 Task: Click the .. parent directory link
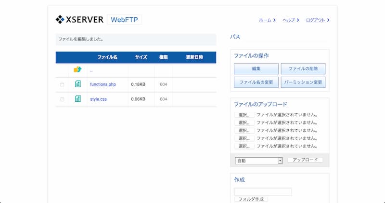click(91, 71)
